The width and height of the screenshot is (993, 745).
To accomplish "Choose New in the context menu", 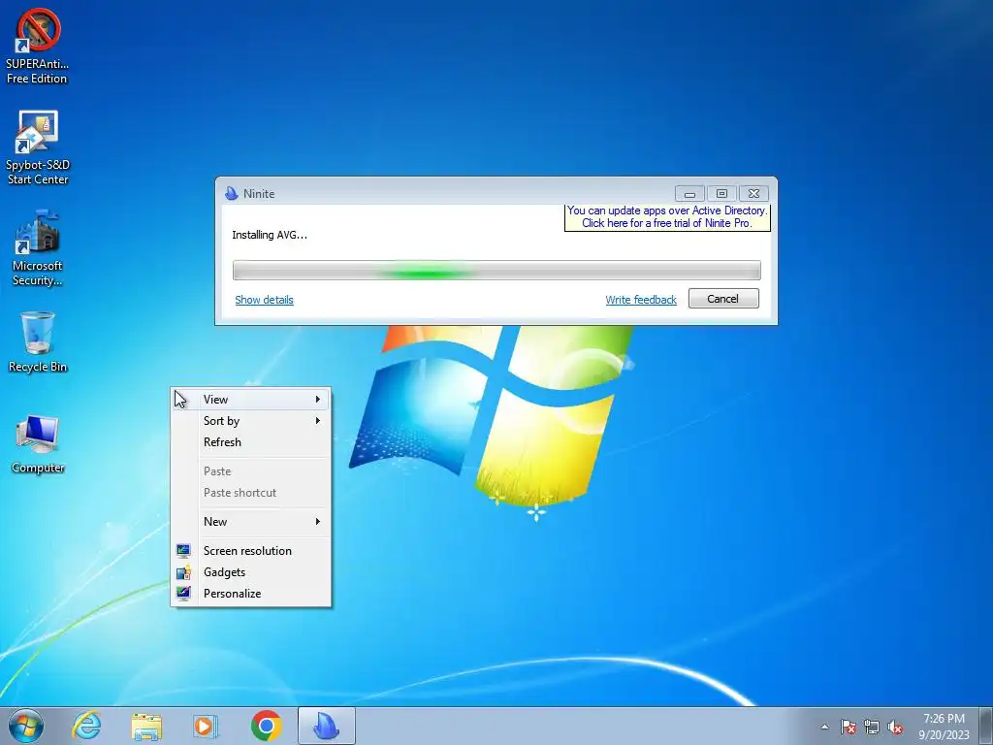I will pyautogui.click(x=251, y=521).
